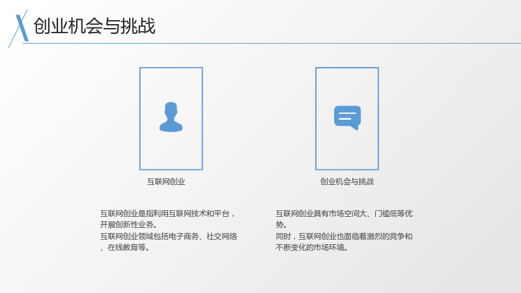Screen dimensions: 521x293
Task: Click the line 开展创新性业务。
Action: [128, 225]
